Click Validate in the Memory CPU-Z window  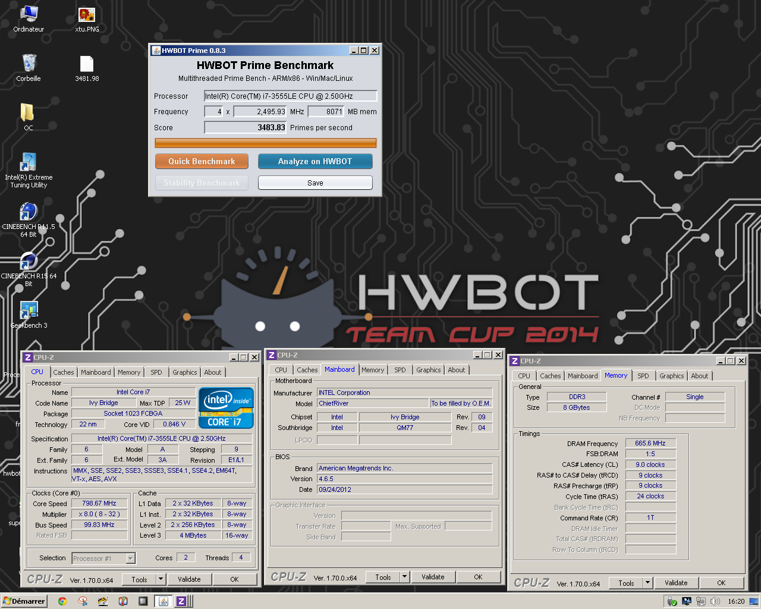[676, 583]
